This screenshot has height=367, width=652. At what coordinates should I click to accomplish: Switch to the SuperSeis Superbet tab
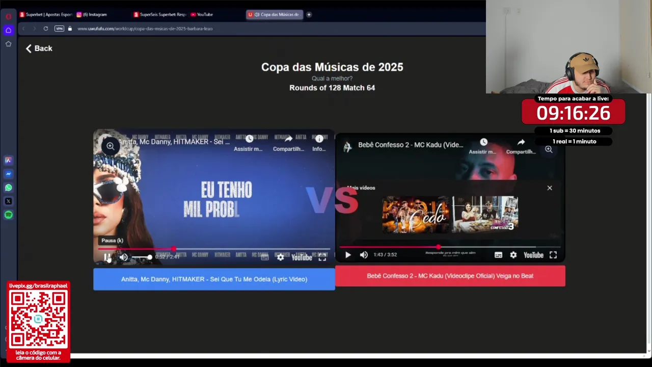[160, 14]
